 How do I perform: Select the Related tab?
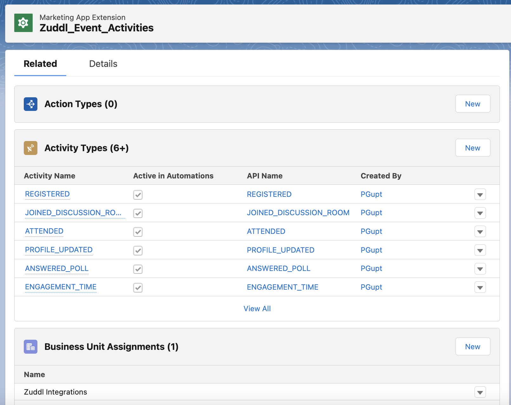pos(40,64)
